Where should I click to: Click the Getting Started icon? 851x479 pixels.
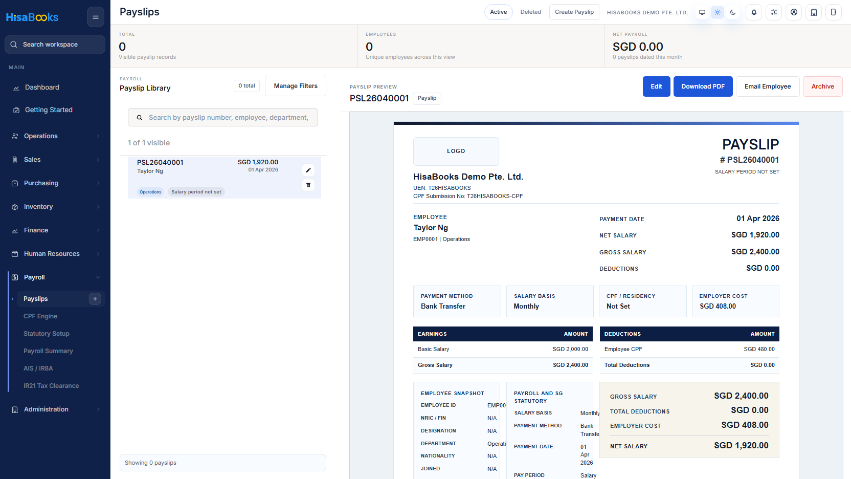pos(16,110)
